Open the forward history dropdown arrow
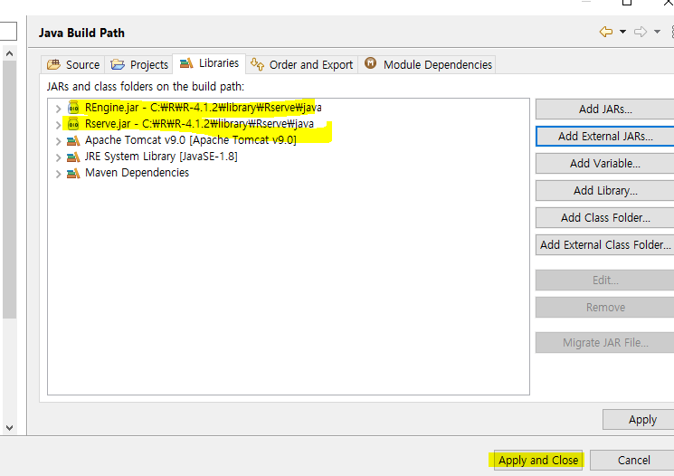 (657, 32)
